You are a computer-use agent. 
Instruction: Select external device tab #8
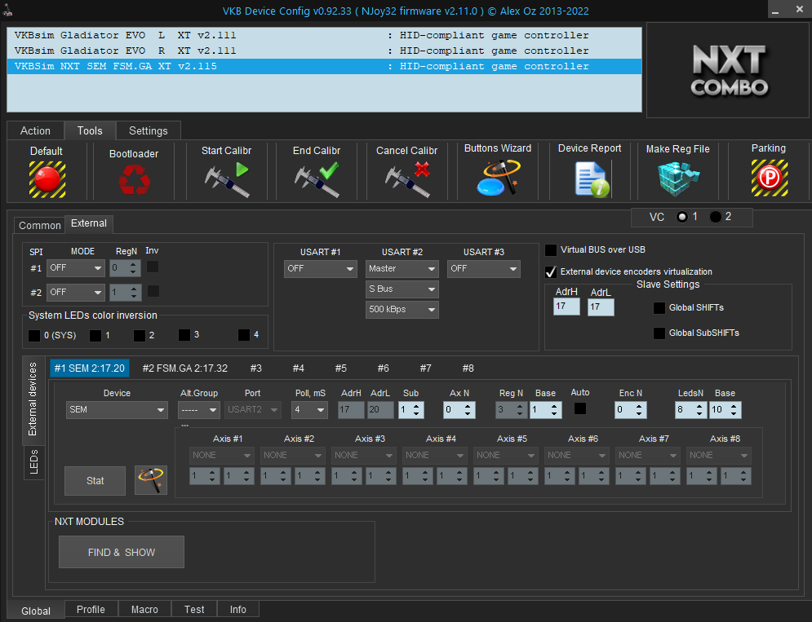[x=468, y=368]
